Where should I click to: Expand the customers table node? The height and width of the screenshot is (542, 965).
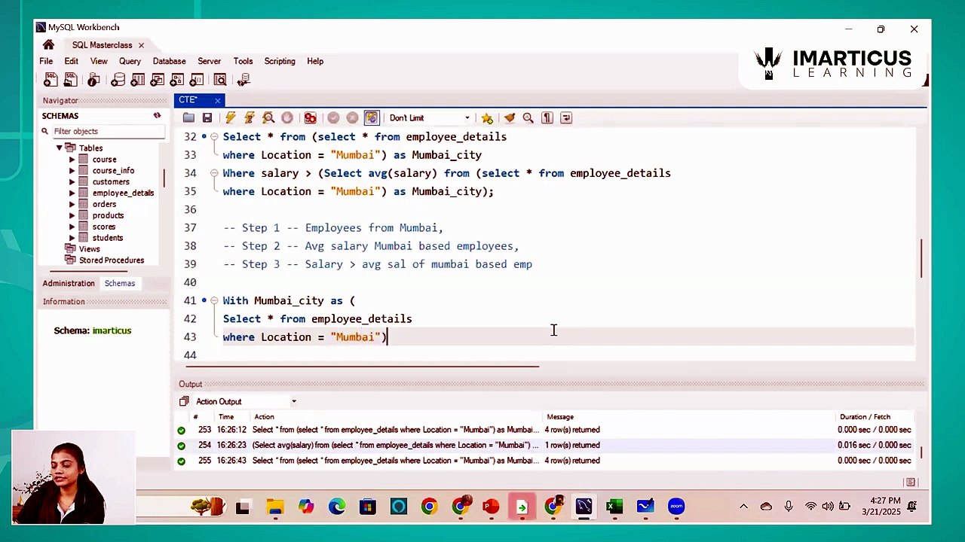pyautogui.click(x=72, y=181)
